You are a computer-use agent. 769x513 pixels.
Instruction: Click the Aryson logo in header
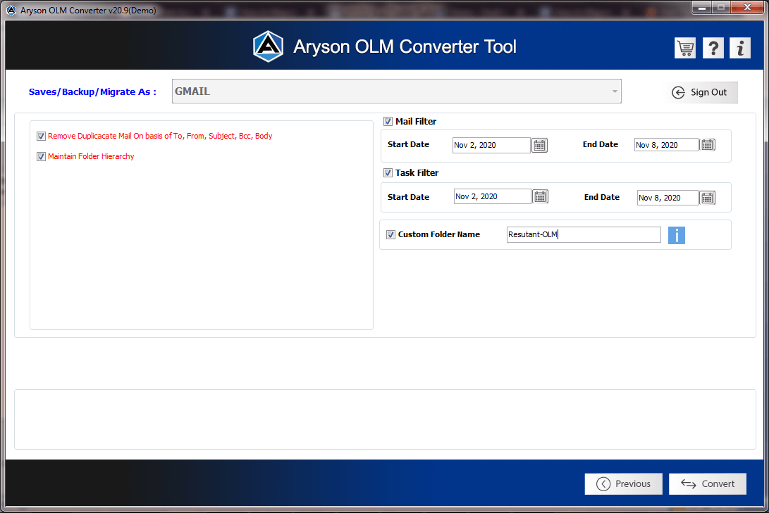click(268, 46)
